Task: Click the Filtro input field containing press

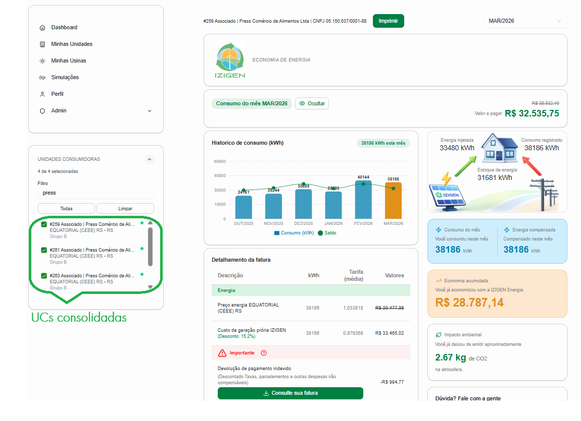Action: pyautogui.click(x=95, y=193)
